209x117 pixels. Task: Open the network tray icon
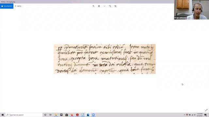192,115
